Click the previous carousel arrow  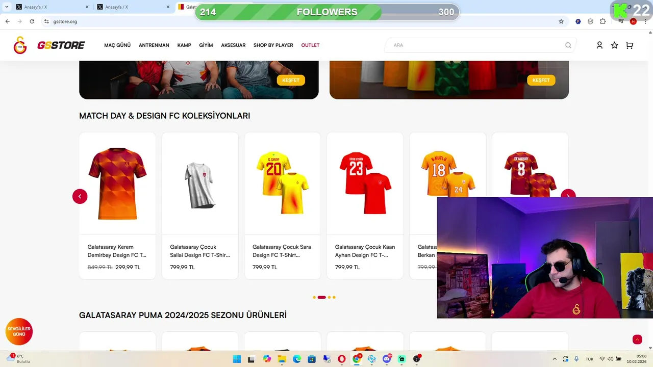click(x=80, y=196)
